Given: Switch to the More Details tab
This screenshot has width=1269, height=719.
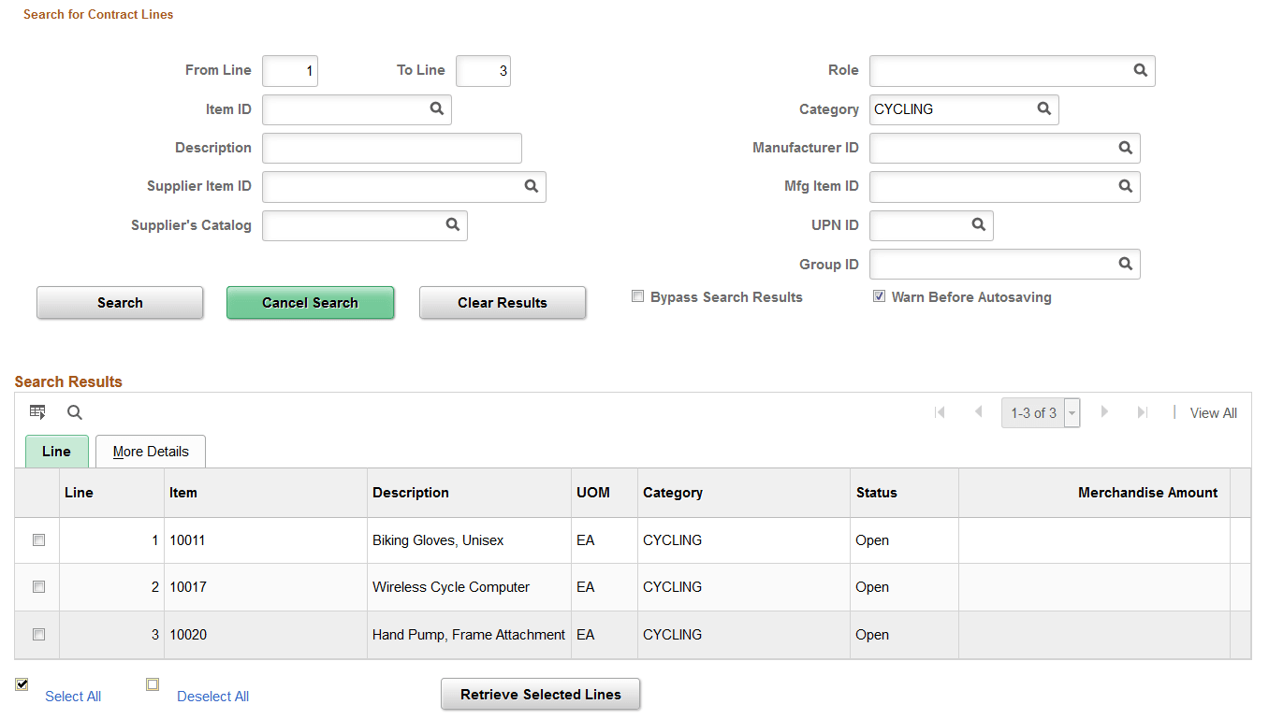Looking at the screenshot, I should coord(150,452).
